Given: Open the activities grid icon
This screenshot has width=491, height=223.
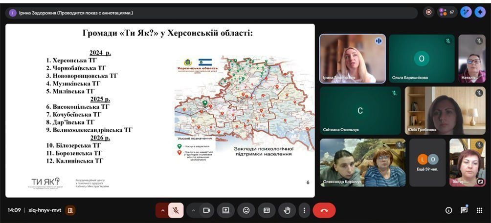Looking at the screenshot, I should pyautogui.click(x=479, y=210).
